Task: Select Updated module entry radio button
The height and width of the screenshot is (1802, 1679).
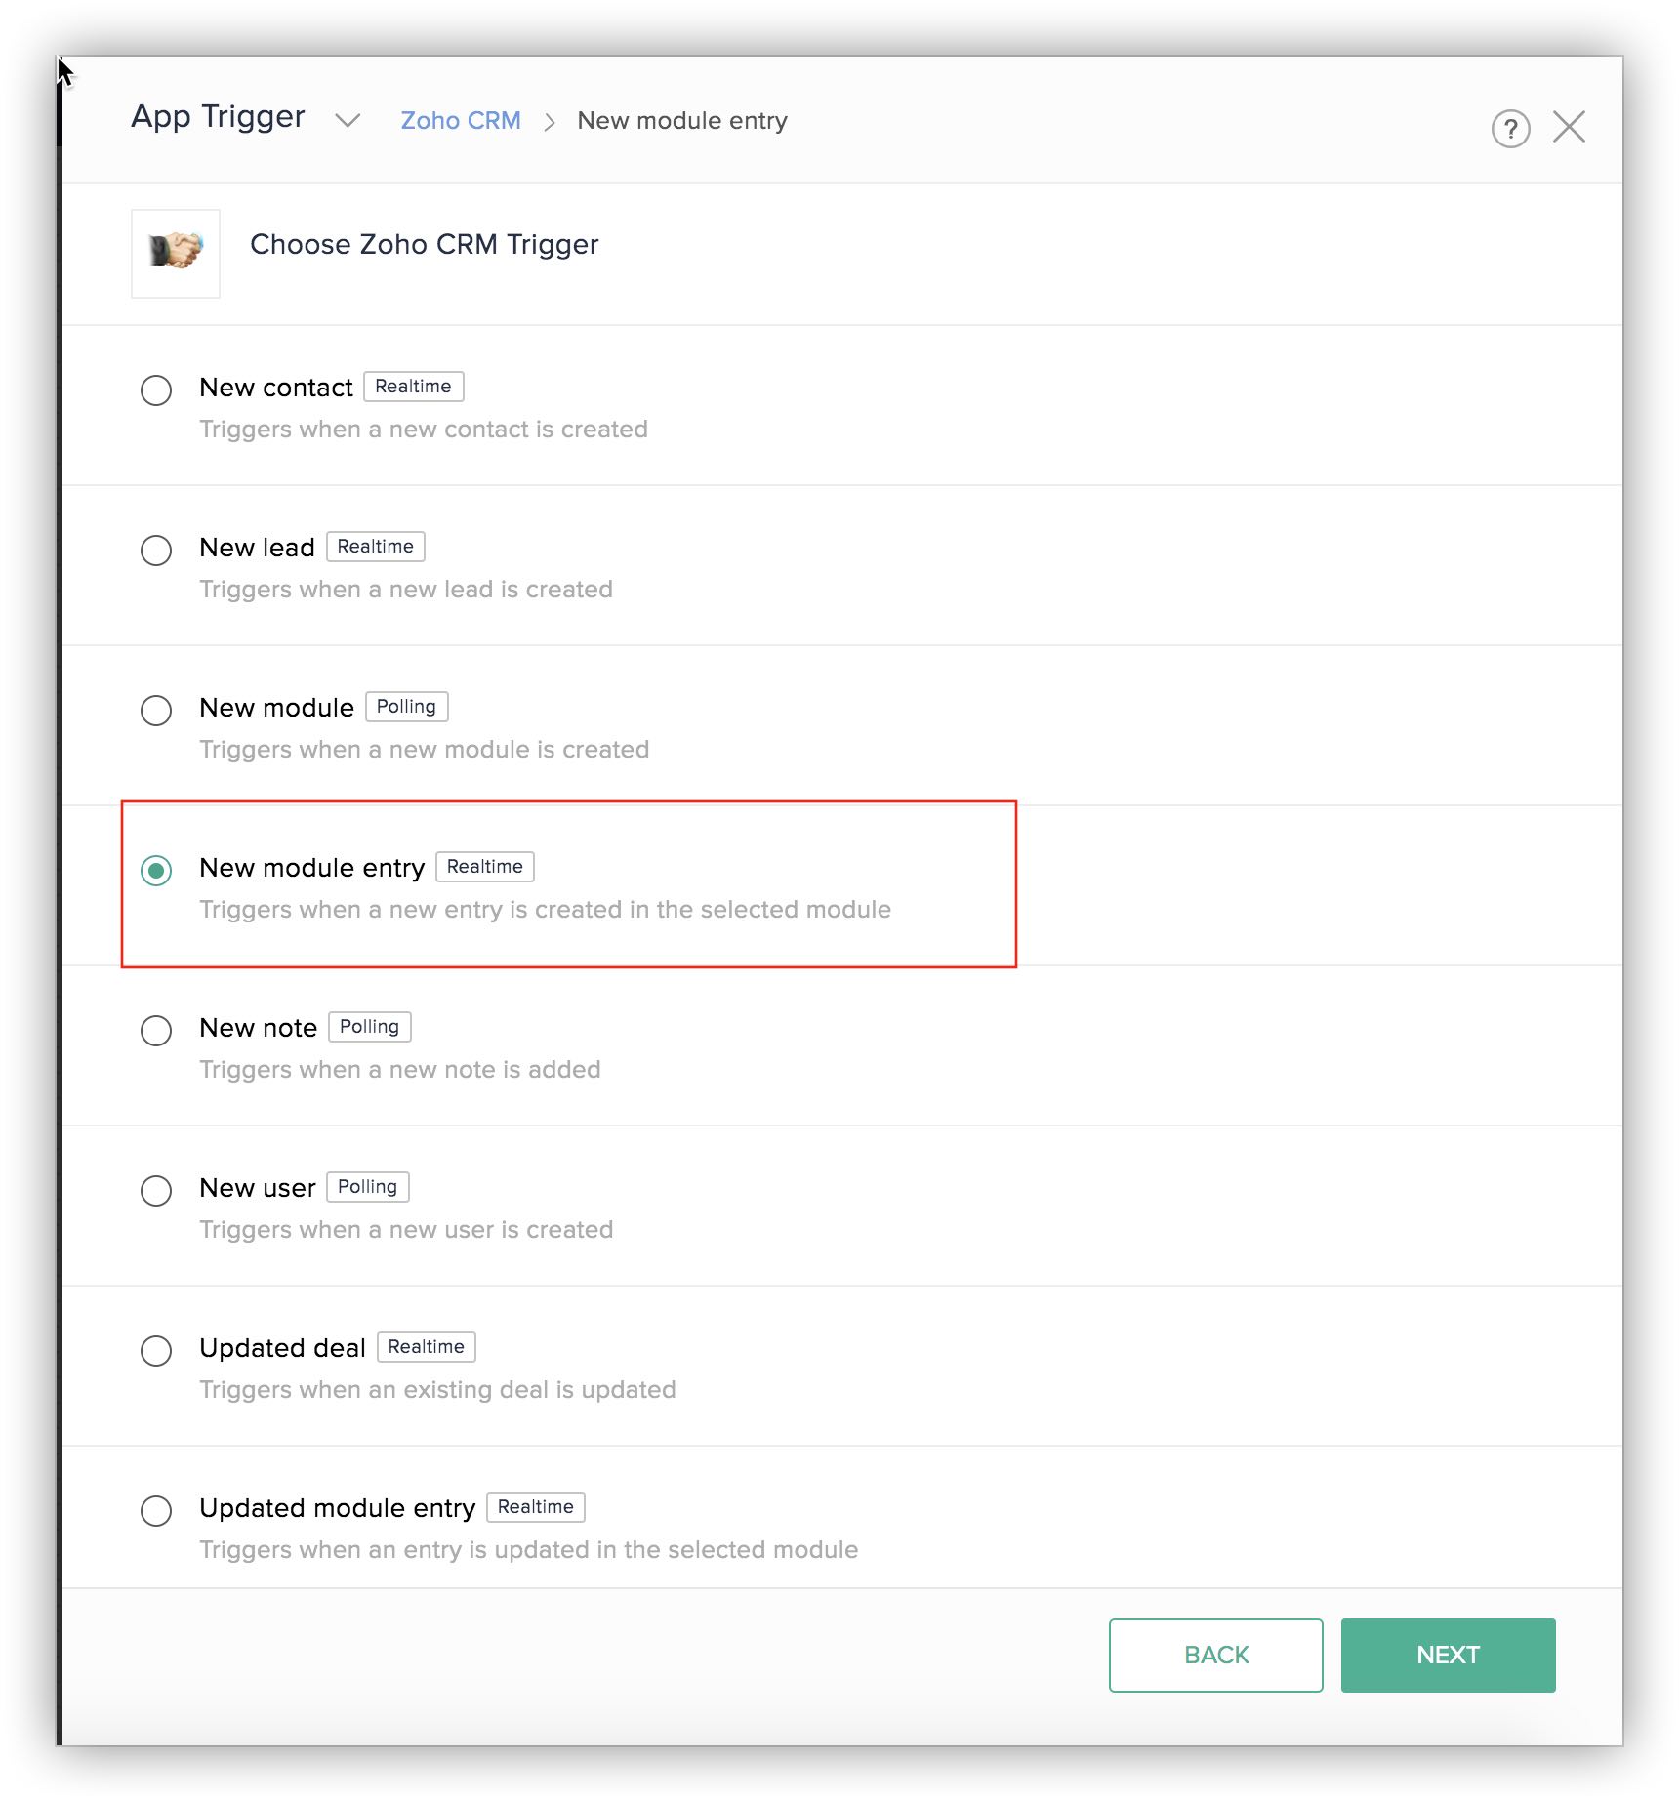Action: coord(156,1511)
